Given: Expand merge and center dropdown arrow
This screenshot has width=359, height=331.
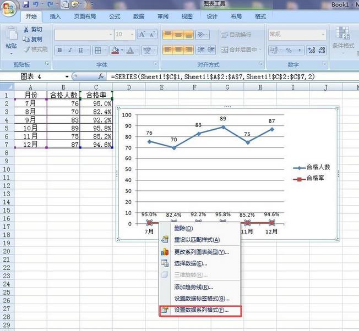Looking at the screenshot, I should [260, 49].
